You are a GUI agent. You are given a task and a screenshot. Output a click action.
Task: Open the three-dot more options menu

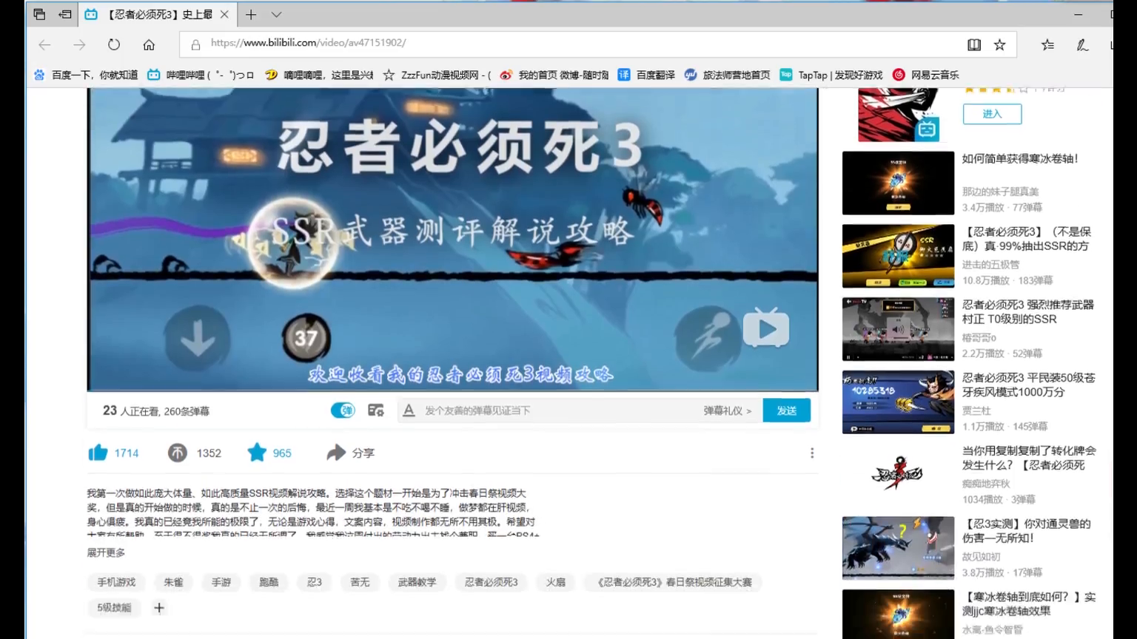(x=812, y=453)
